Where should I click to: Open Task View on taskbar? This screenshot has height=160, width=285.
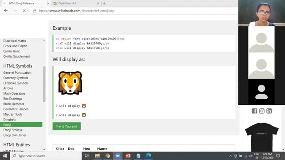click(87, 156)
